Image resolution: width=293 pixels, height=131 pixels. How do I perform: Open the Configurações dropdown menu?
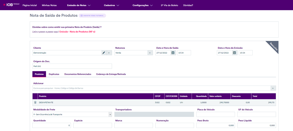point(142,5)
